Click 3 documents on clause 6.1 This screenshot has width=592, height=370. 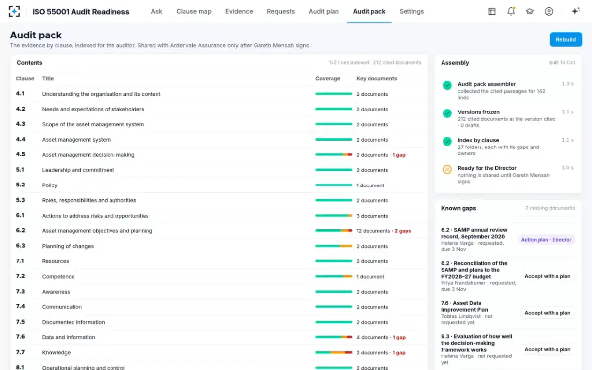[372, 216]
